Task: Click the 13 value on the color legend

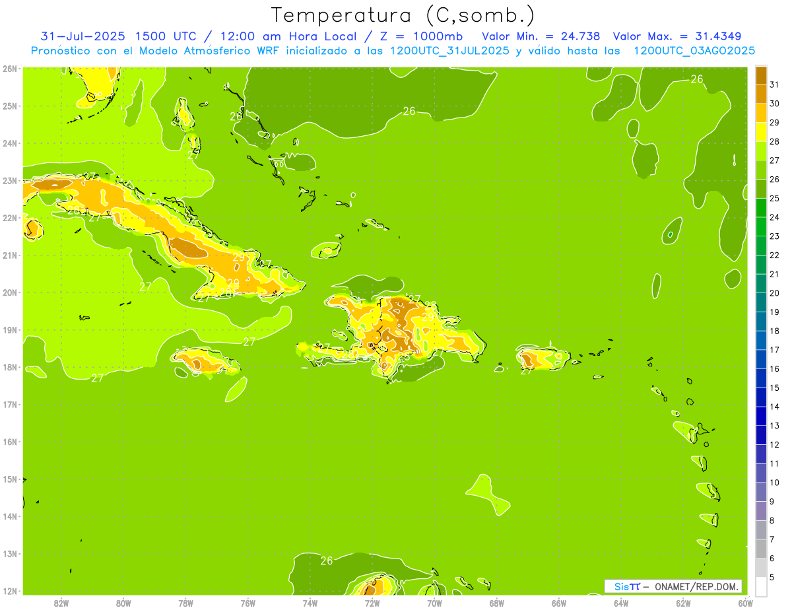Action: pos(775,426)
